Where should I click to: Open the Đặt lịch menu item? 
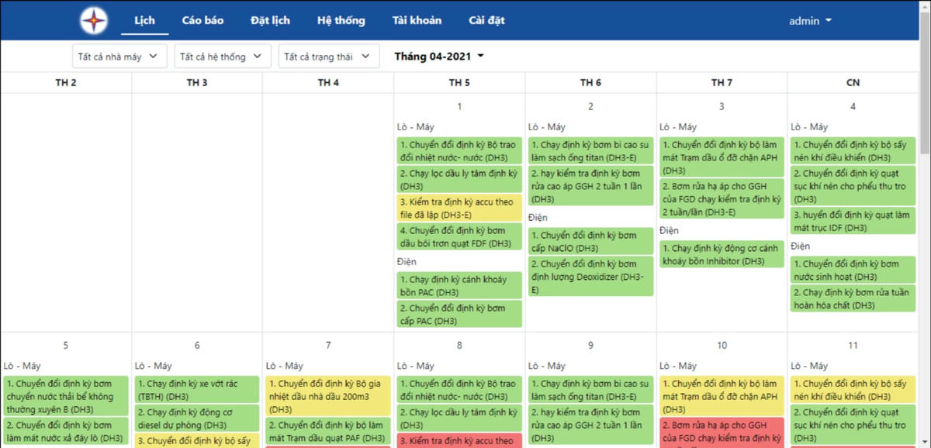pos(270,20)
